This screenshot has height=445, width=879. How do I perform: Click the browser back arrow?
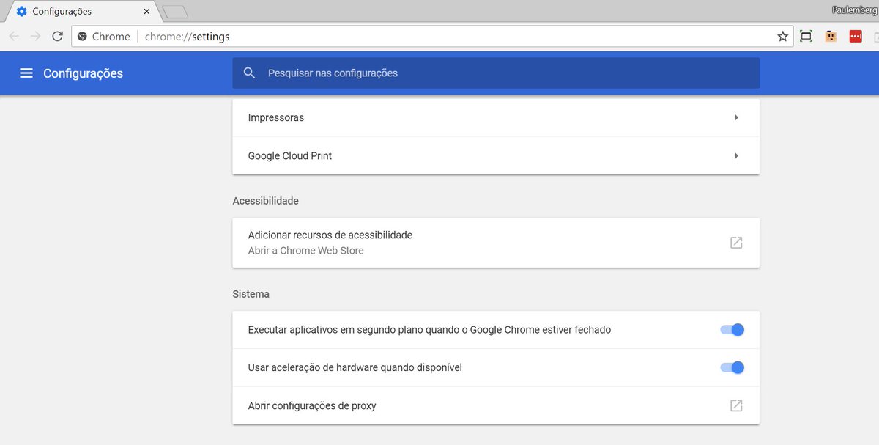14,36
